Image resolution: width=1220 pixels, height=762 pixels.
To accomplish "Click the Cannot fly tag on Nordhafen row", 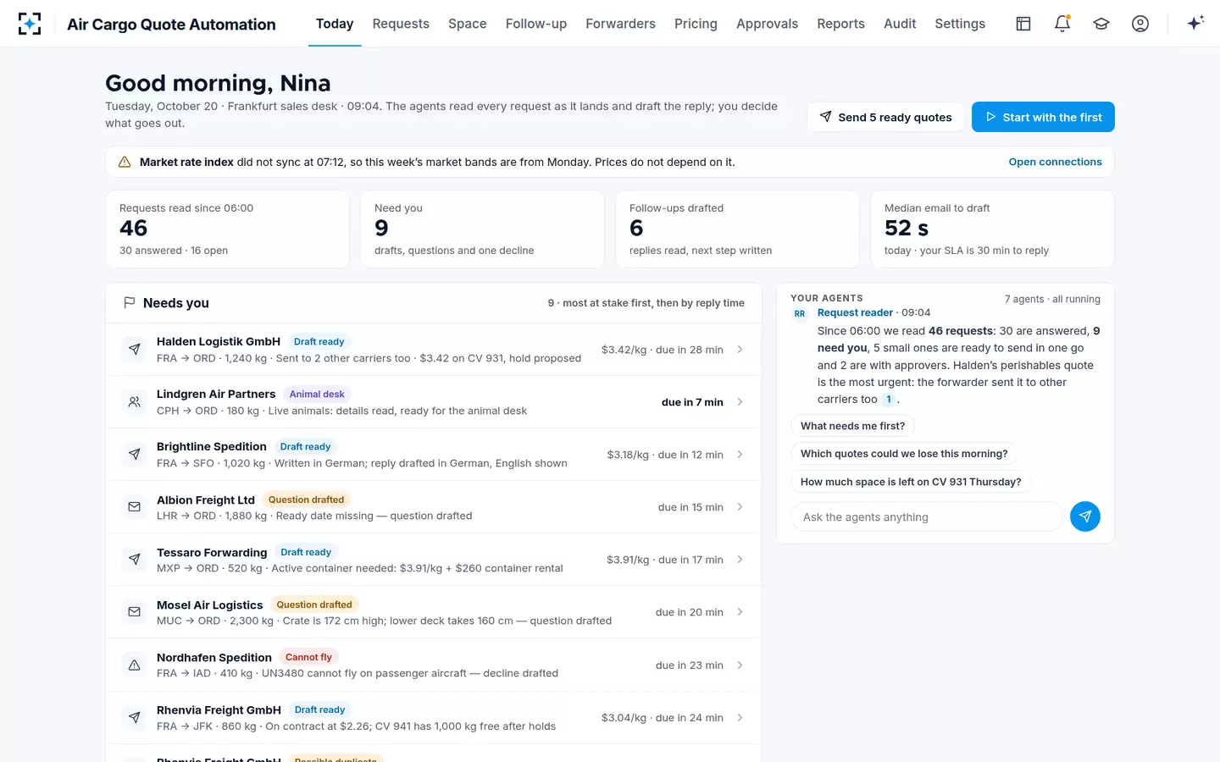I will point(308,657).
